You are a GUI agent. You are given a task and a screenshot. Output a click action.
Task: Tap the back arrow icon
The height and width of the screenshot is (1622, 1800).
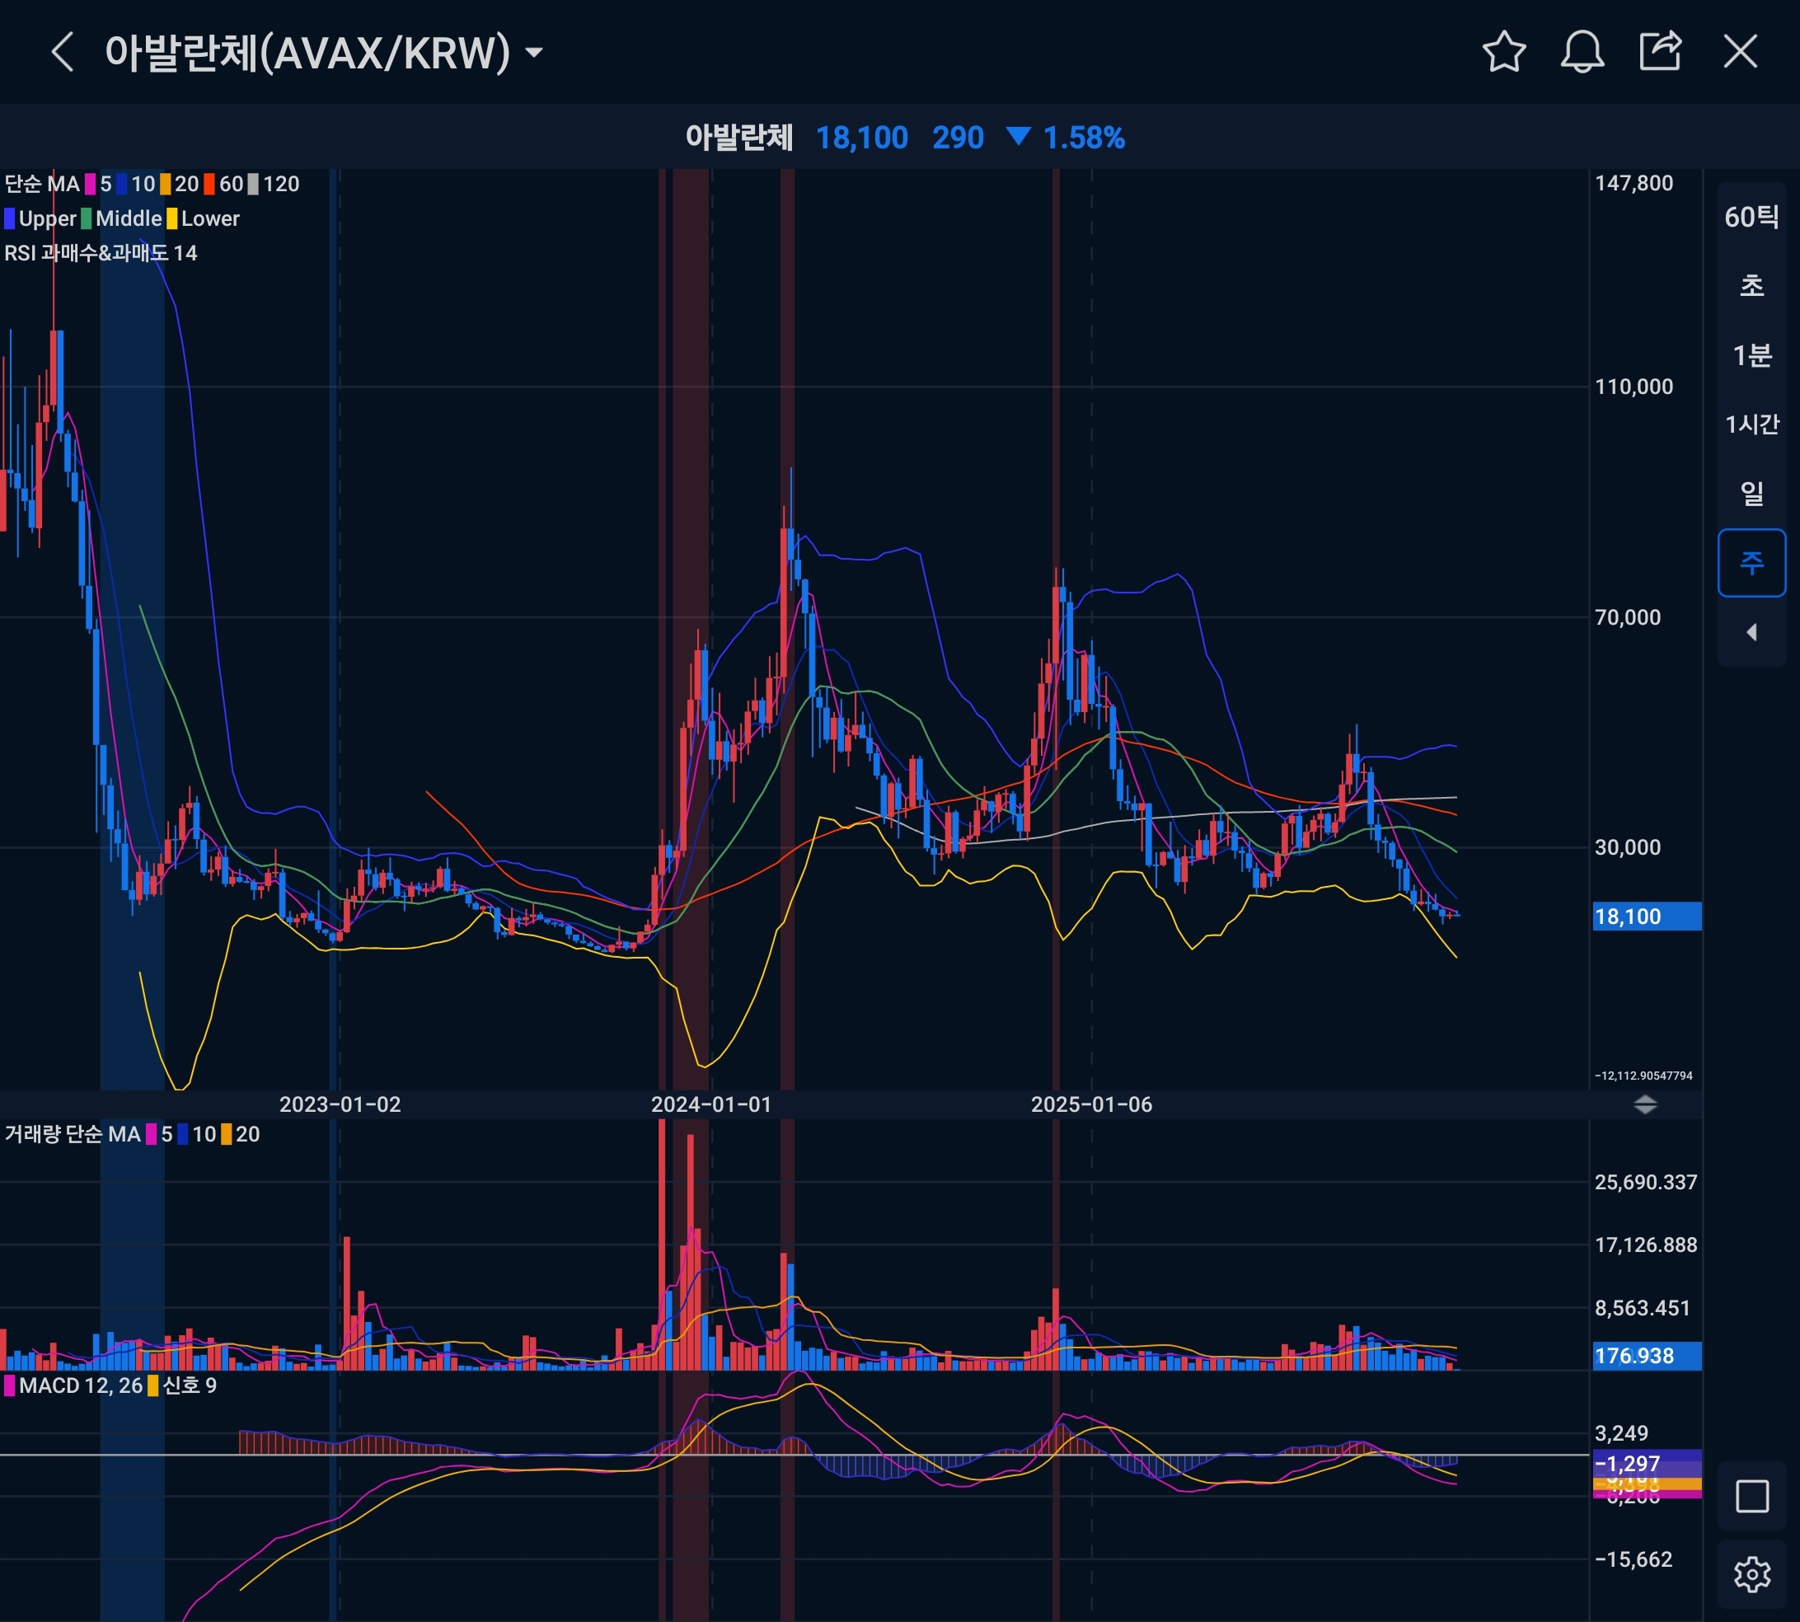pyautogui.click(x=63, y=52)
